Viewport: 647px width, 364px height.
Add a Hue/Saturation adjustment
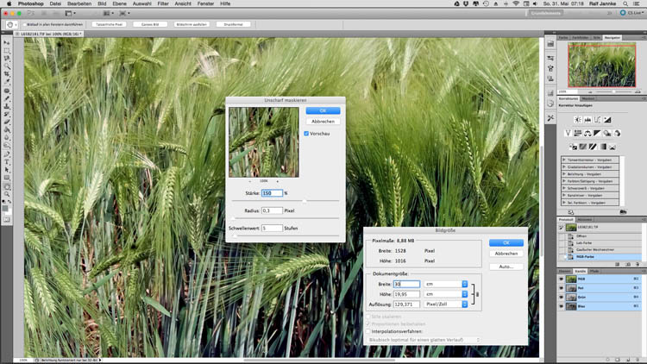tap(578, 133)
